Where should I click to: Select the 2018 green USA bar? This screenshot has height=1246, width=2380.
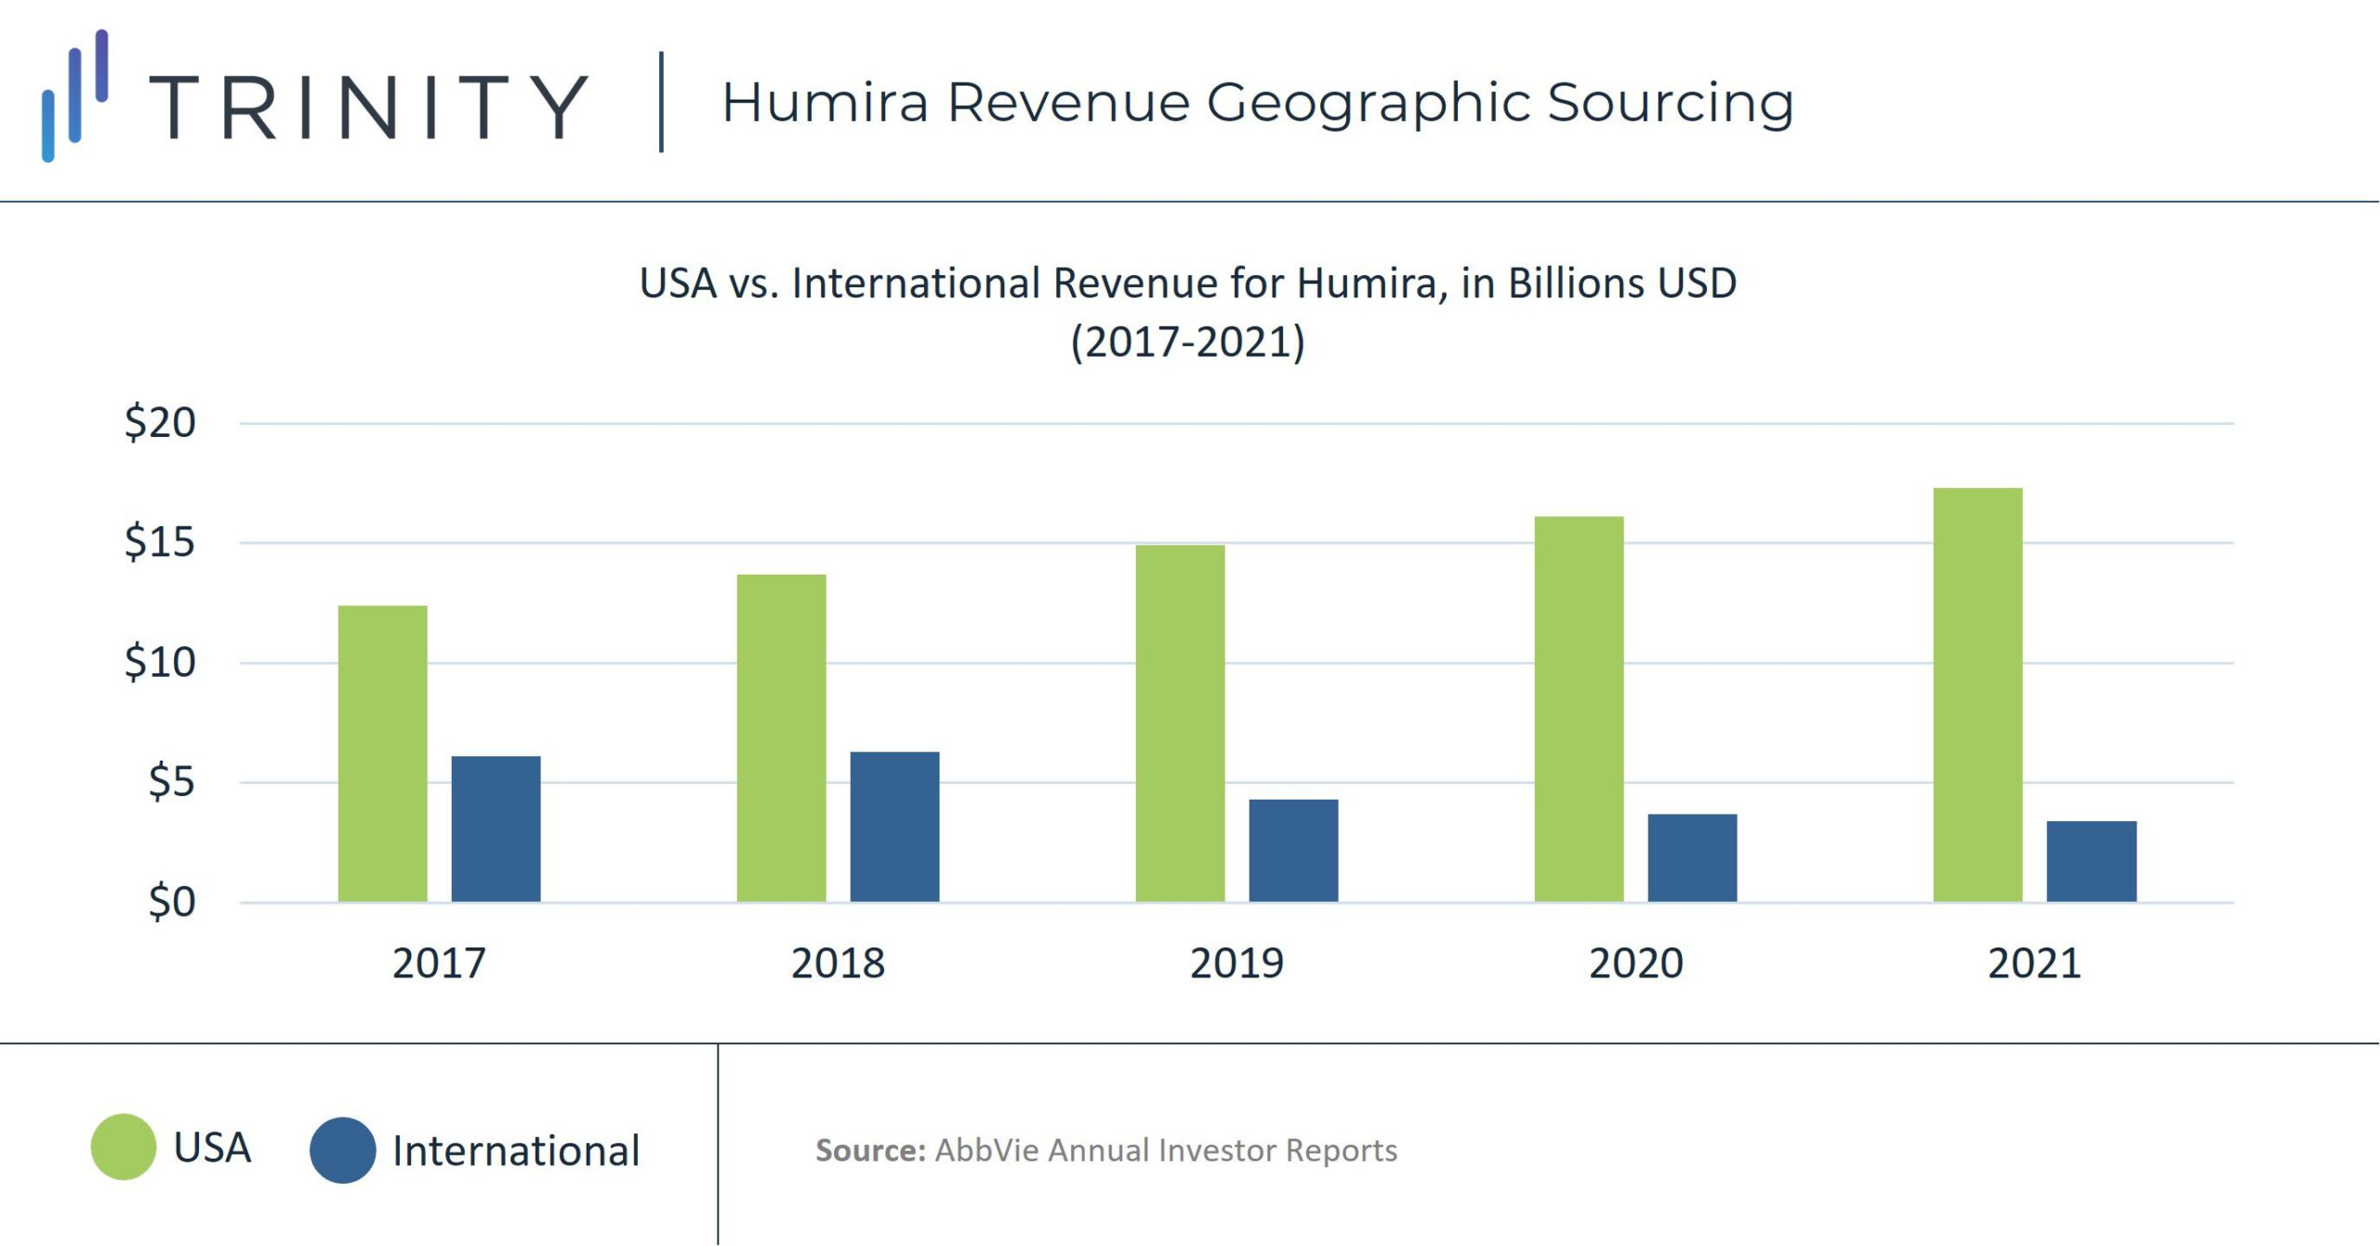pyautogui.click(x=781, y=737)
